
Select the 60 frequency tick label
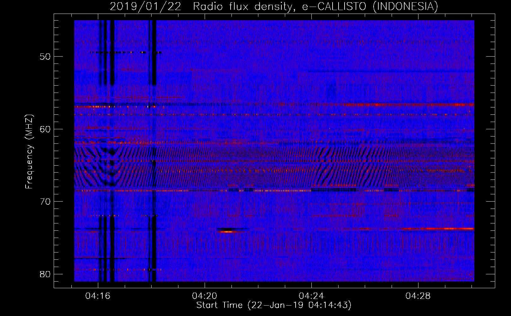point(45,129)
